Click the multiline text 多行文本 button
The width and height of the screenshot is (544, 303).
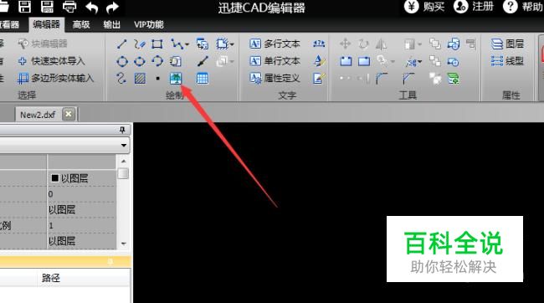tap(275, 44)
